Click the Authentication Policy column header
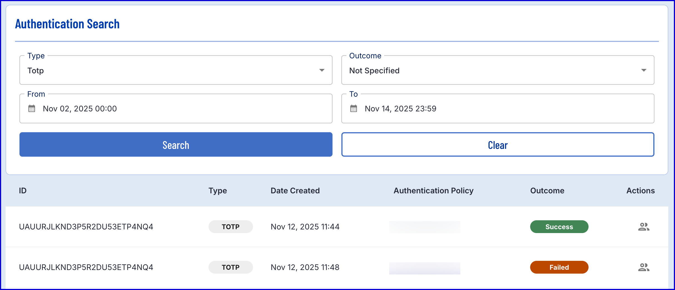The height and width of the screenshot is (290, 675). coord(433,191)
